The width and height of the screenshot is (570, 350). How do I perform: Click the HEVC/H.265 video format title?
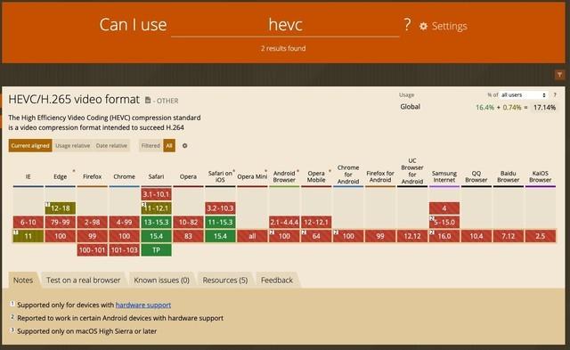pyautogui.click(x=74, y=99)
